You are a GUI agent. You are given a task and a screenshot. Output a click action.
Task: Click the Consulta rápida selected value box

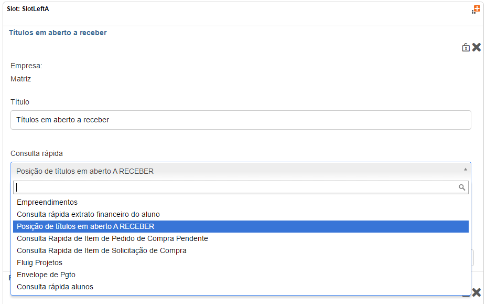236,171
